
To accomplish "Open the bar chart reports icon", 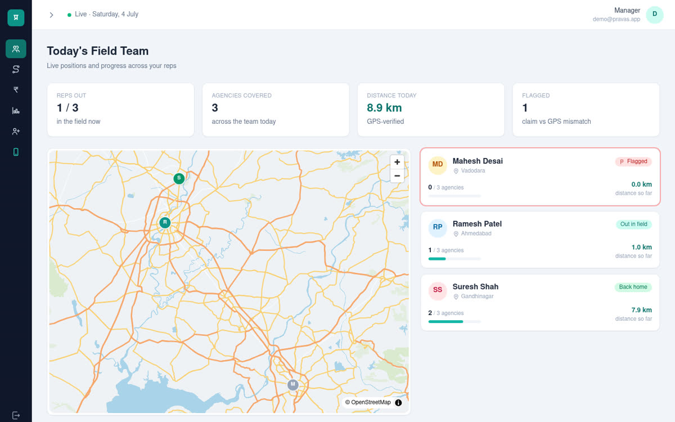I will pos(16,110).
